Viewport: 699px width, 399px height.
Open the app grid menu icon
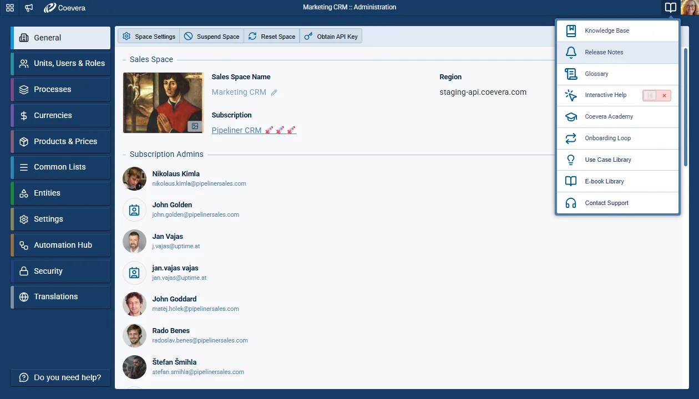10,8
